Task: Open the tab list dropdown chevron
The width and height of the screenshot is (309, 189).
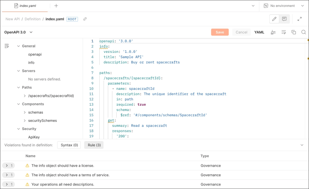Action: pos(253,6)
